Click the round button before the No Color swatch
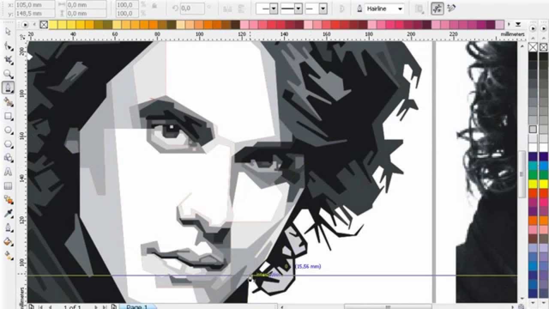 tap(25, 25)
